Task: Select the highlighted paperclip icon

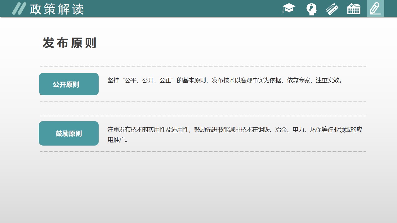Action: [x=375, y=8]
